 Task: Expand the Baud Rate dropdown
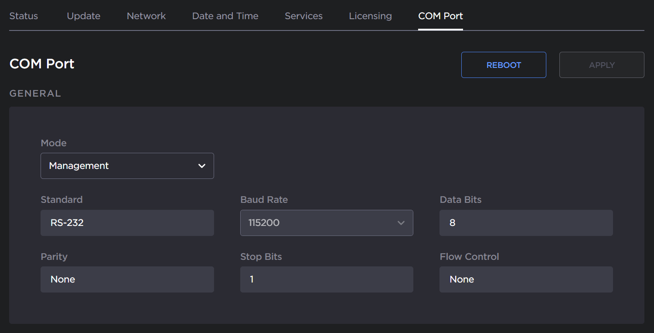327,223
